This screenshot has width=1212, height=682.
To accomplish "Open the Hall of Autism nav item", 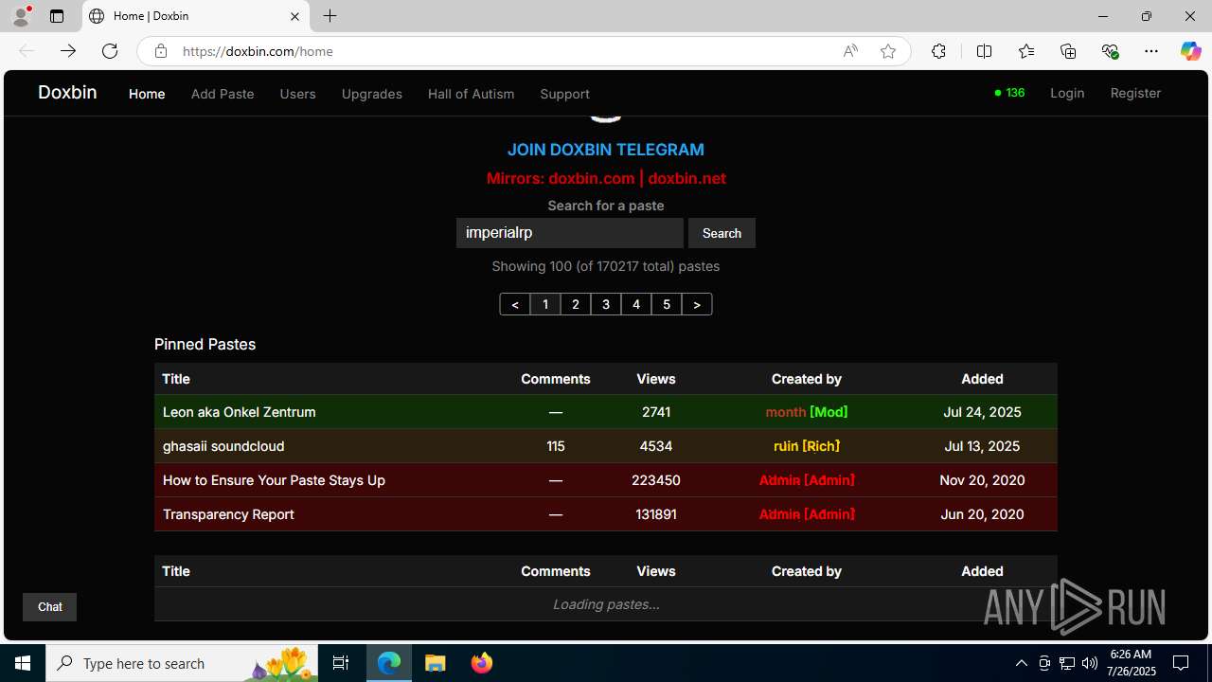I will tap(471, 94).
